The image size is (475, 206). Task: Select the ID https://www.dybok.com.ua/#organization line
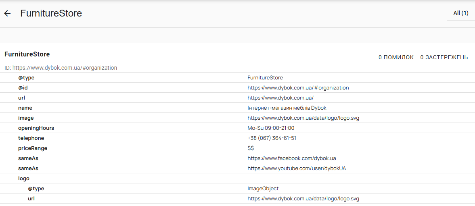(x=61, y=68)
